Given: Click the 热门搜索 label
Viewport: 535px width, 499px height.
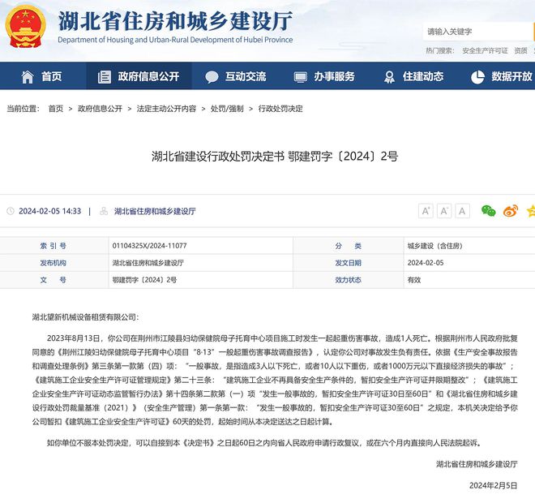Looking at the screenshot, I should pos(440,51).
